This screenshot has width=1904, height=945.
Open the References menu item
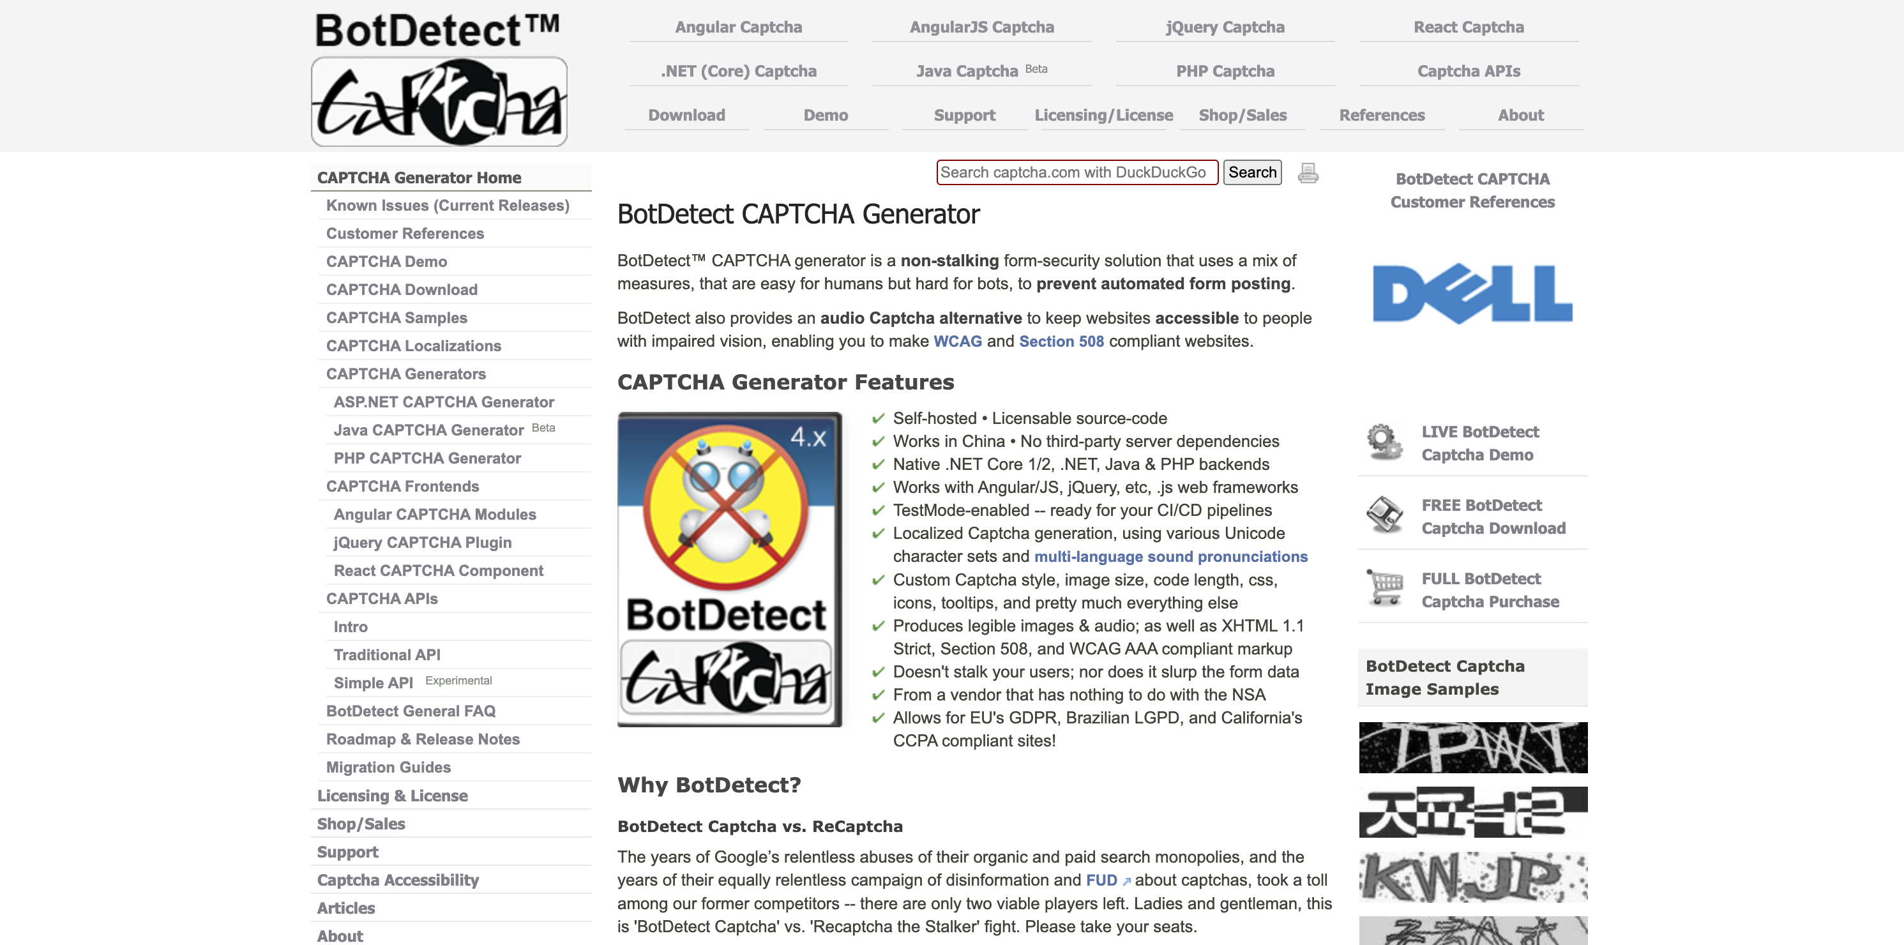1382,114
